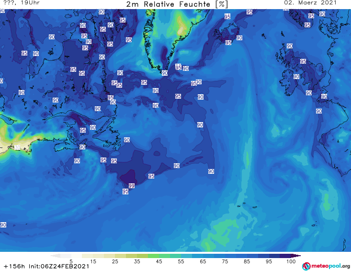Click the '75' value on the color scale
This screenshot has height=271, width=351.
click(x=225, y=261)
